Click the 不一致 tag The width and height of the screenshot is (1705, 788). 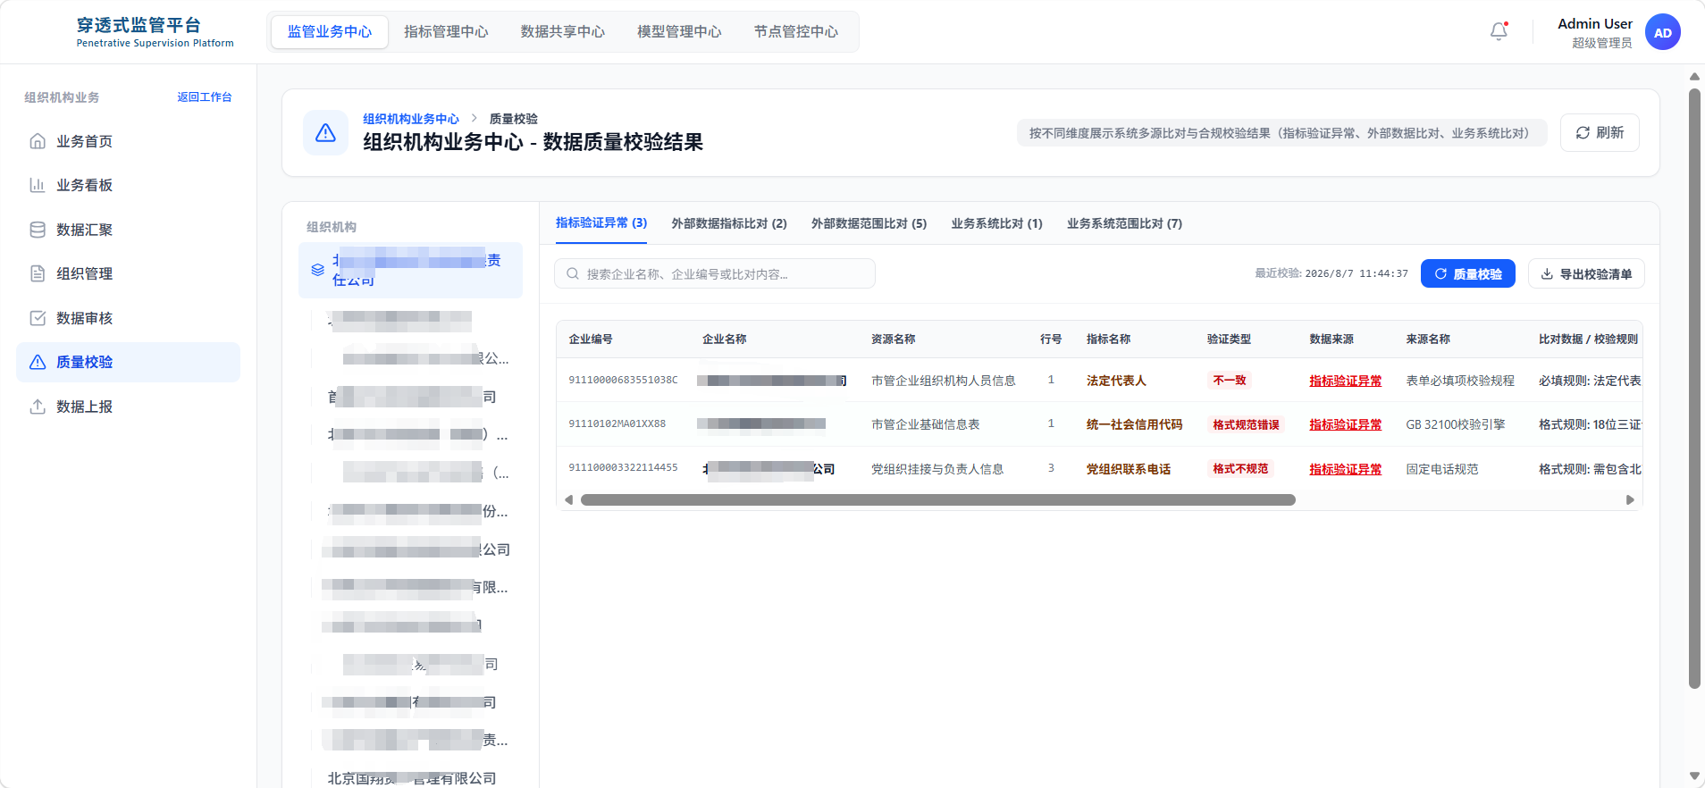(x=1230, y=381)
